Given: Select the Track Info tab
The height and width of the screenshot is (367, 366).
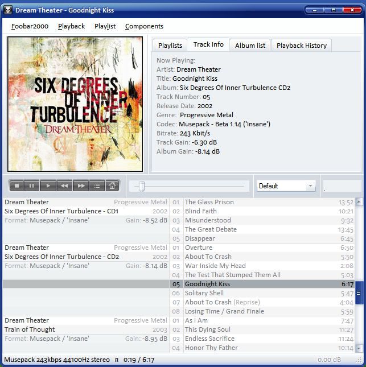Looking at the screenshot, I should (208, 44).
